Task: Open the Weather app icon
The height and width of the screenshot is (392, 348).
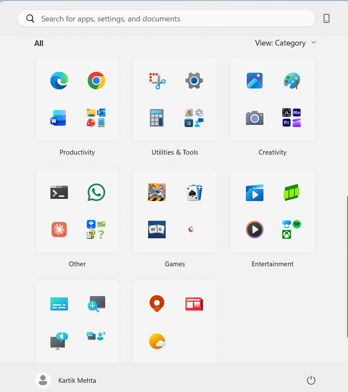Action: click(156, 341)
